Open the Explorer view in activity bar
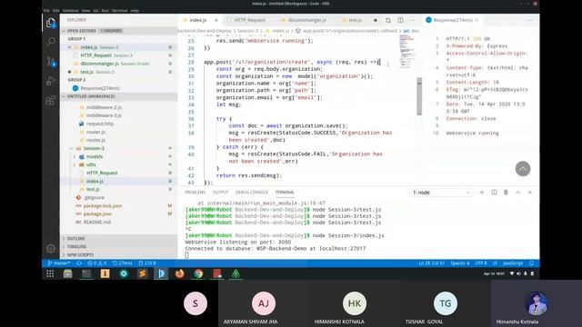The image size is (582, 327). click(x=51, y=24)
